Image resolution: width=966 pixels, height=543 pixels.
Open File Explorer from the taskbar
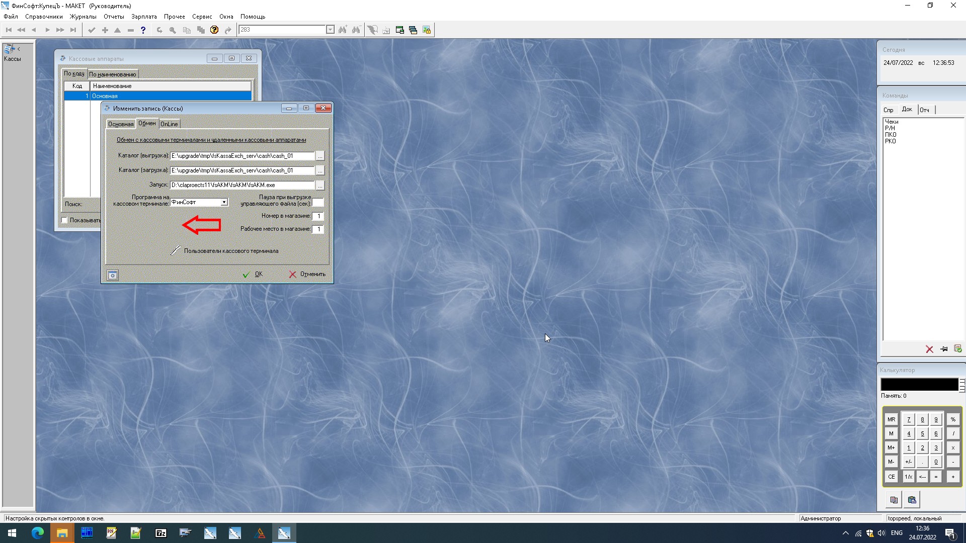click(62, 533)
